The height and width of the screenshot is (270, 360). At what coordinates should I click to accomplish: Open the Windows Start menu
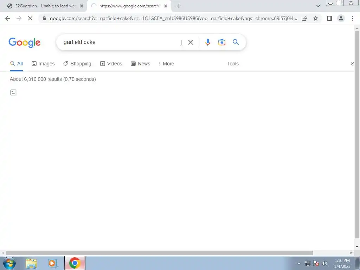tap(9, 263)
